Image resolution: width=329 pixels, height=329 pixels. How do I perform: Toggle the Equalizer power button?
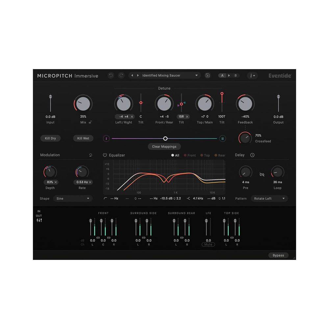click(105, 155)
